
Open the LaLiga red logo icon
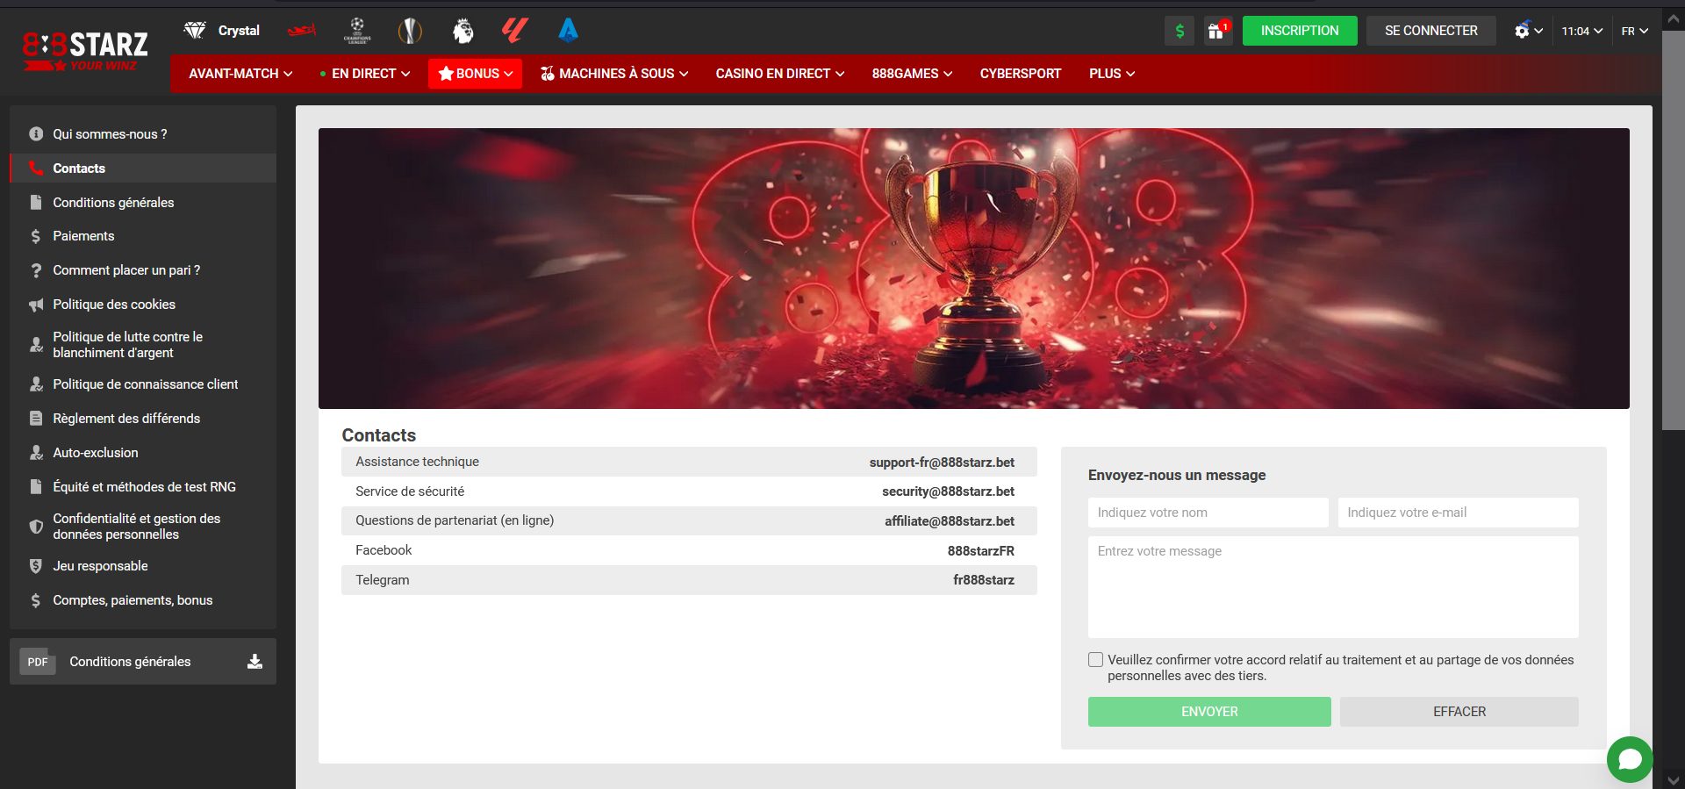(x=514, y=31)
